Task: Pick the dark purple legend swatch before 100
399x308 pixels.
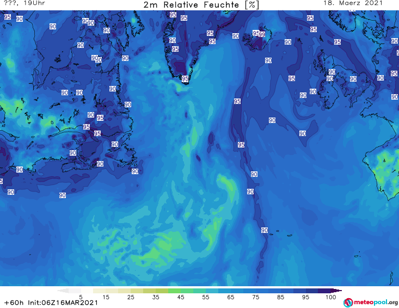Action: click(x=324, y=291)
